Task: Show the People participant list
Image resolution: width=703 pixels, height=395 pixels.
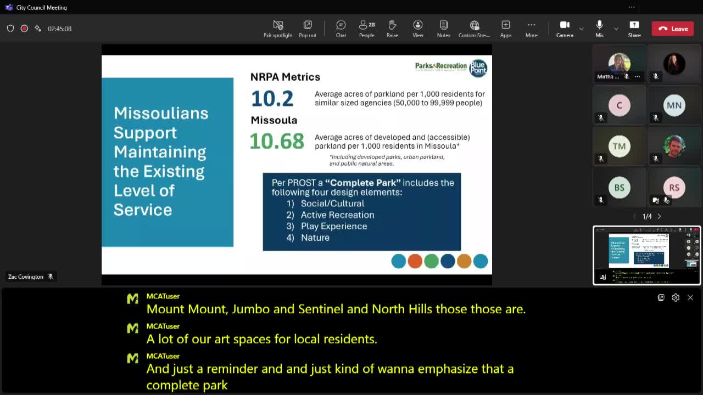Action: [x=366, y=29]
